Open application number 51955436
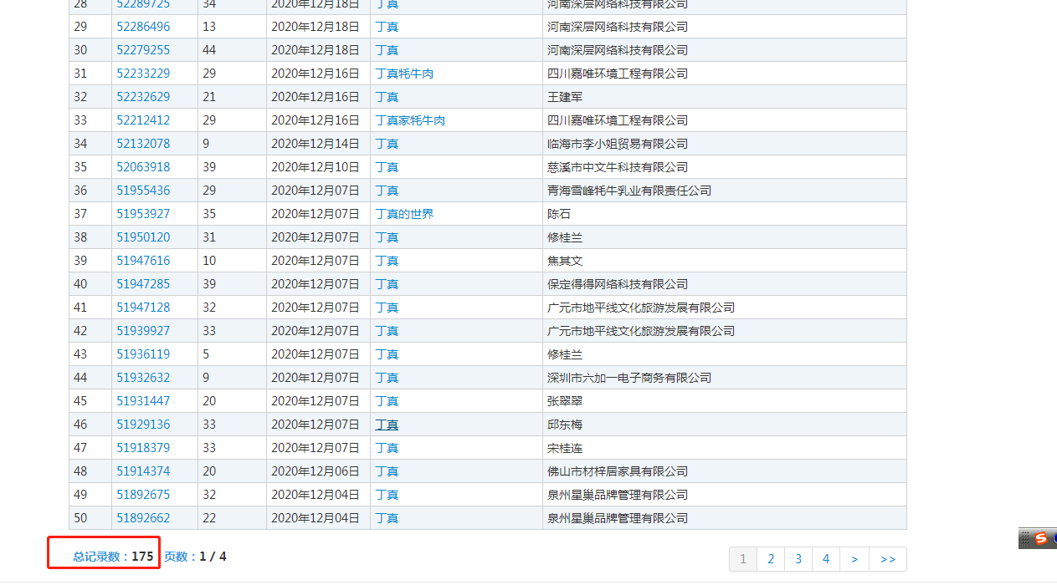Screen dimensions: 1057x585 [143, 191]
